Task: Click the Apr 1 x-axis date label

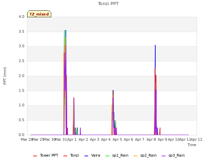Action: [x=72, y=139]
